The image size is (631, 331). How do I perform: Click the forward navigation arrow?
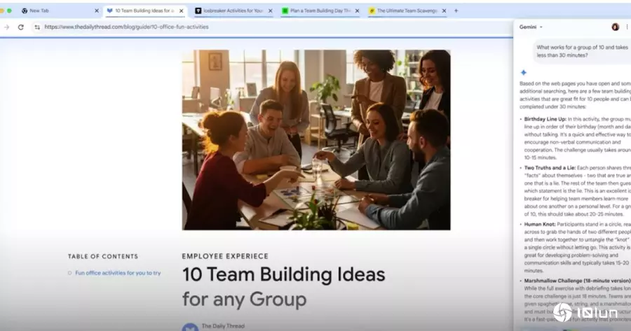click(x=6, y=27)
